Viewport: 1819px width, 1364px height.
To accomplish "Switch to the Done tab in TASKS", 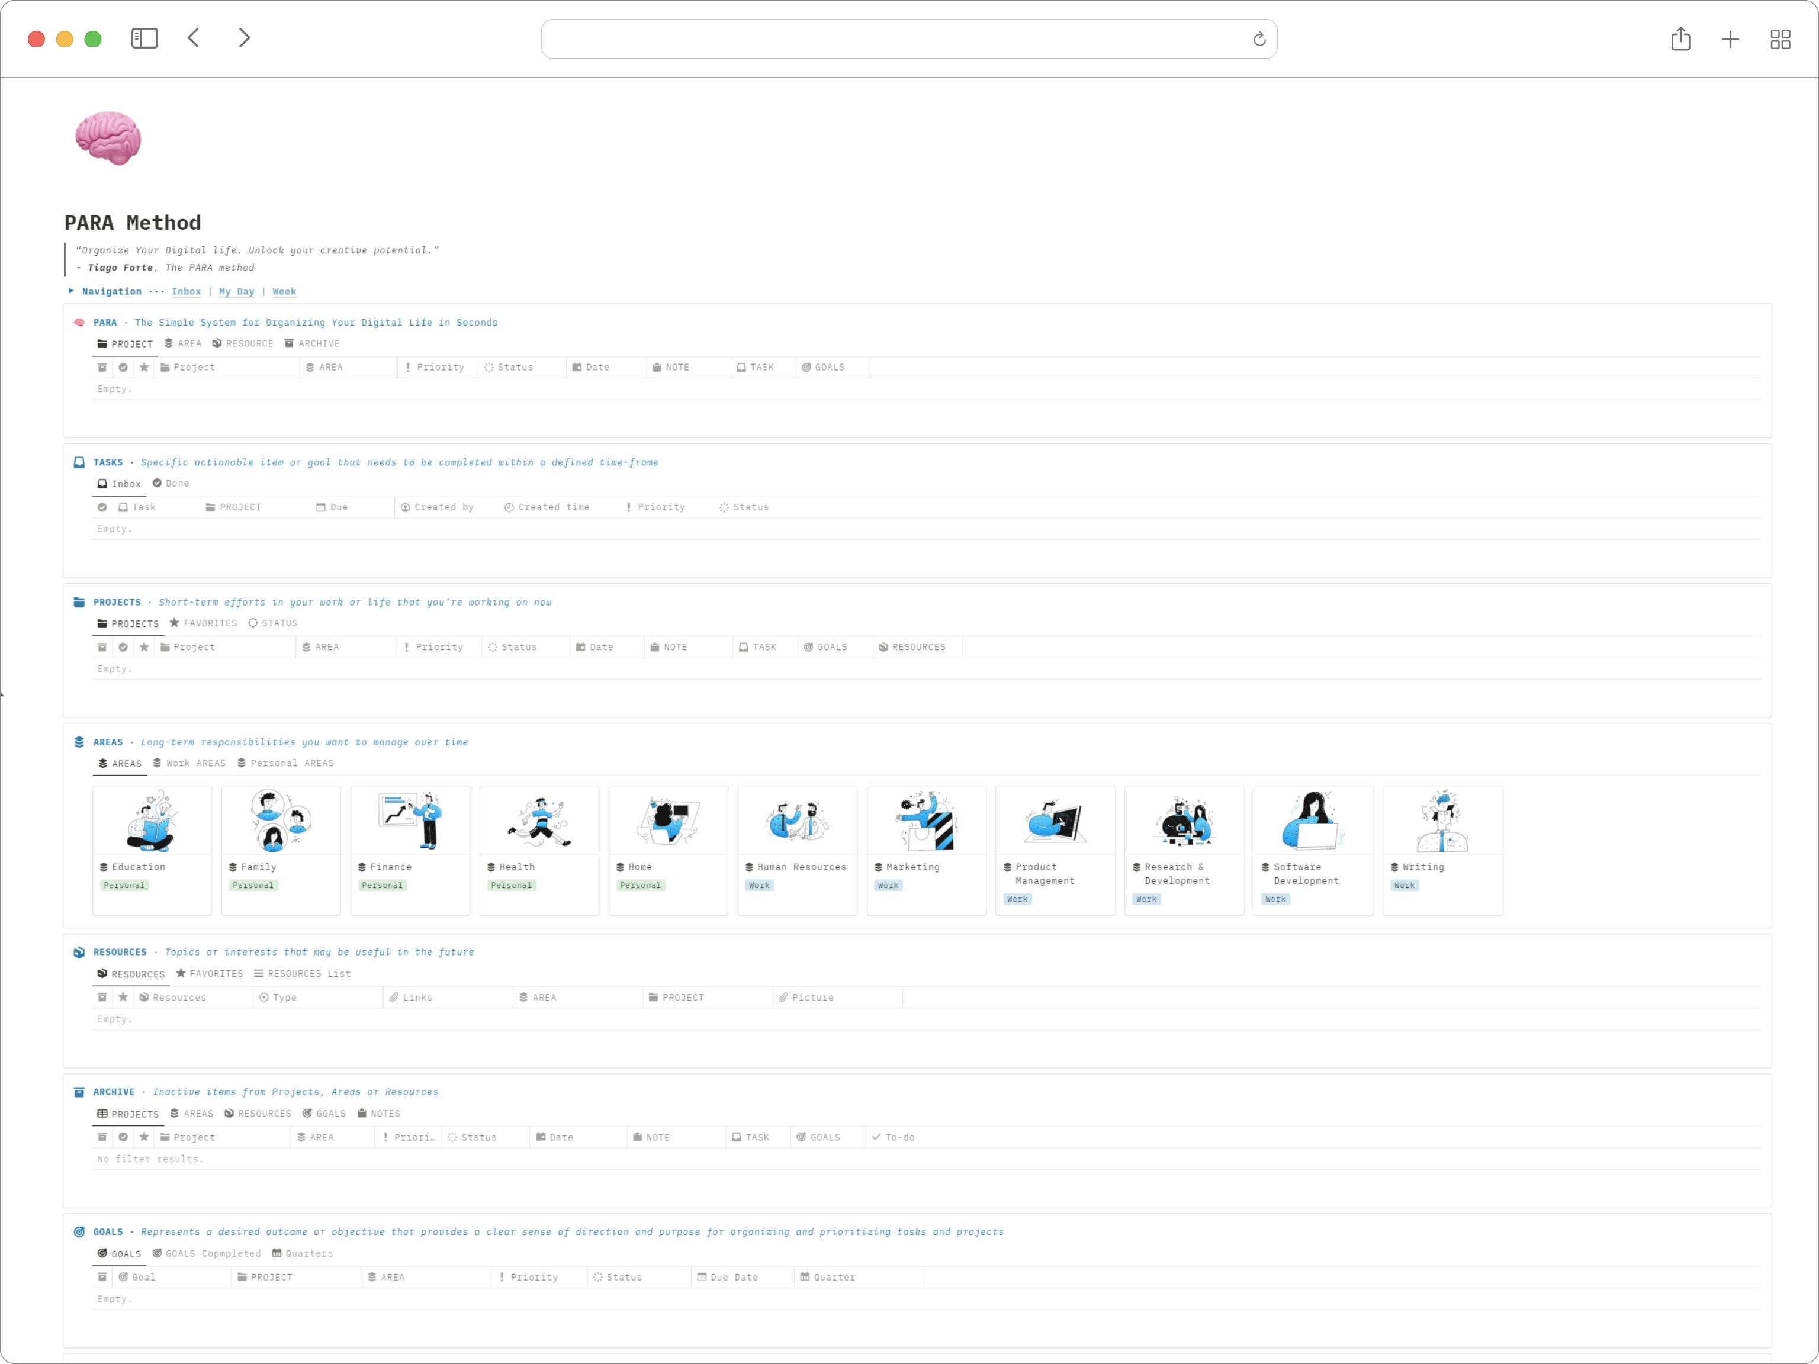I will (x=171, y=484).
